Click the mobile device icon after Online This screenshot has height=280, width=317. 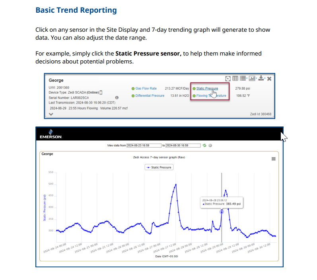coord(101,92)
